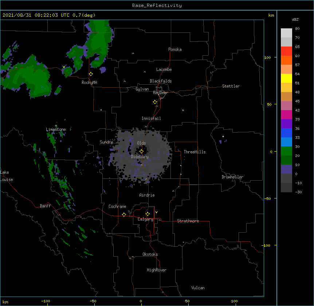This screenshot has width=314, height=306.
Task: Pick the purple 39-36 dBZ legend swatch
Action: point(286,124)
